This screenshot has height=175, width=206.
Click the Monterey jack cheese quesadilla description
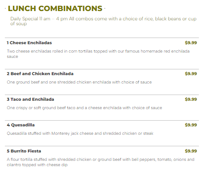pos(80,133)
